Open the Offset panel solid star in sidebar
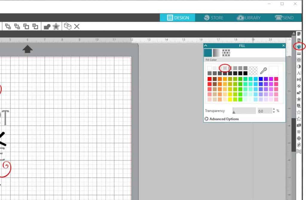The image size is (306, 200). [299, 99]
